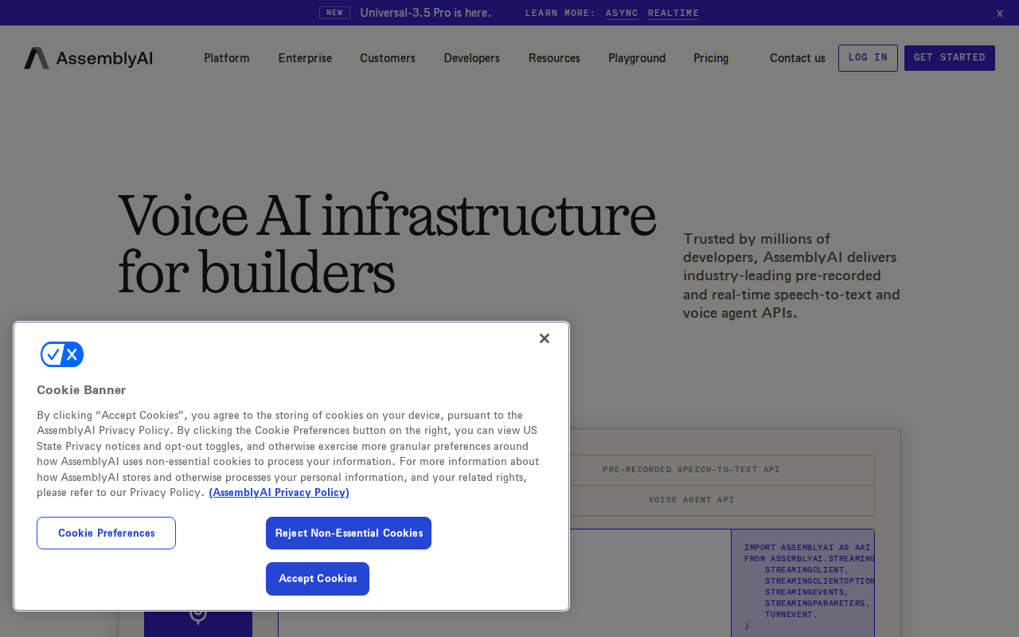The width and height of the screenshot is (1019, 637).
Task: Click 'Universal-3.5 Pro is here.' text
Action: (x=425, y=13)
